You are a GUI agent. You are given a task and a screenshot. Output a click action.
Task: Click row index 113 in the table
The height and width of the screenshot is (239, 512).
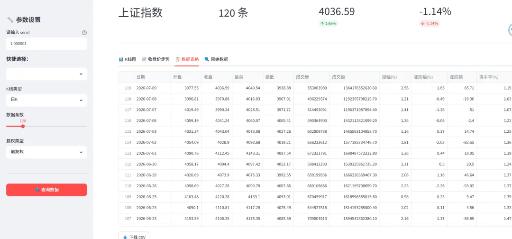point(126,153)
